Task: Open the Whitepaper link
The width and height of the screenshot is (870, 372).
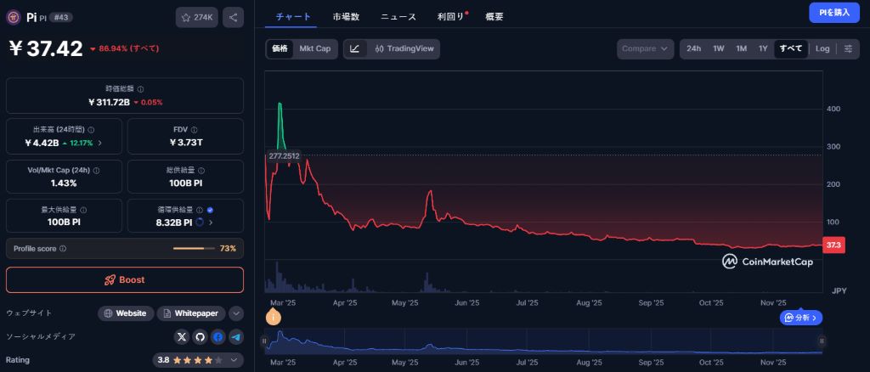Action: 191,313
